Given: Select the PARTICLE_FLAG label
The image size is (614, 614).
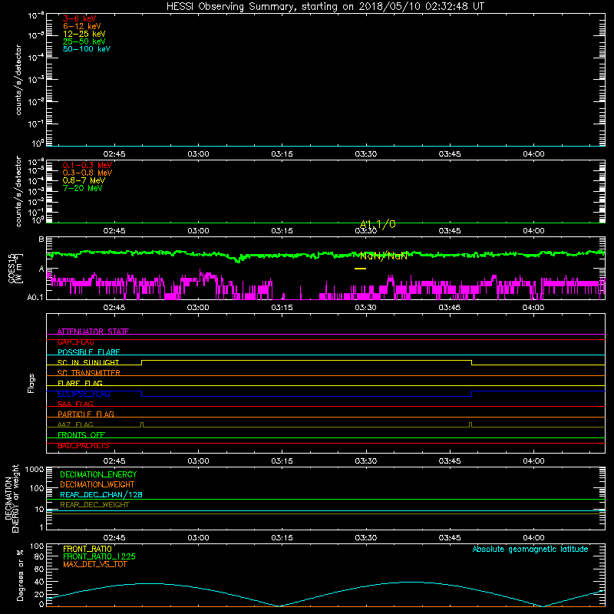Looking at the screenshot, I should [86, 414].
